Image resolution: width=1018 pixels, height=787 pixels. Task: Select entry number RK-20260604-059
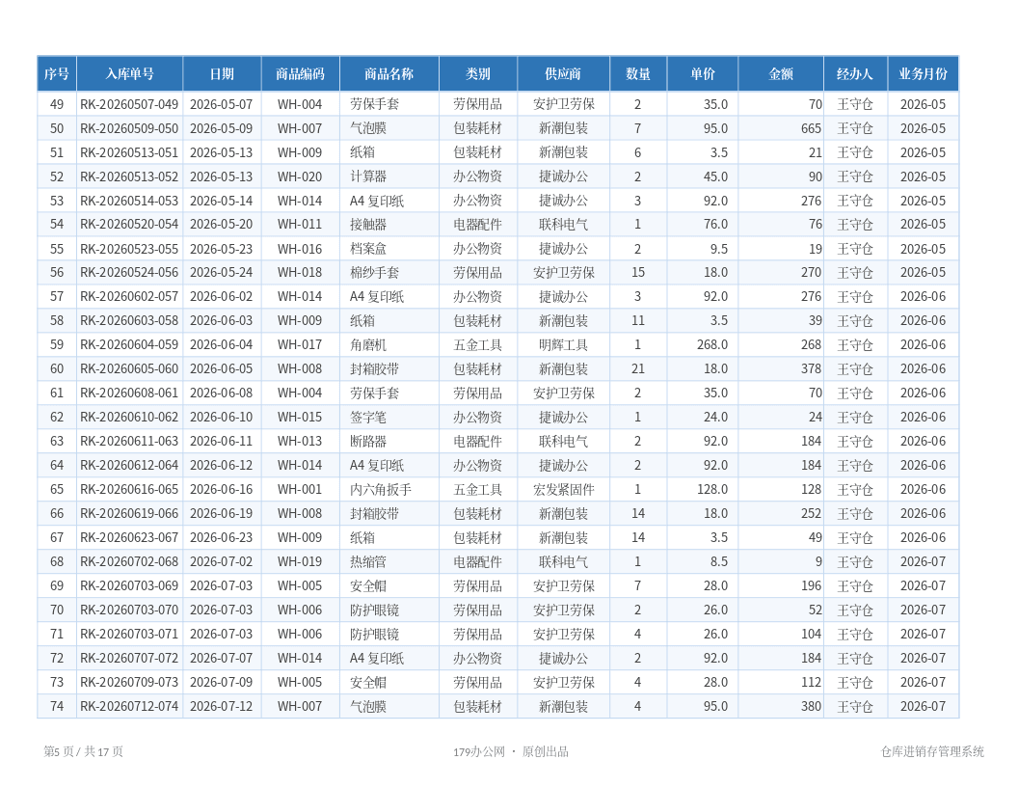click(129, 345)
